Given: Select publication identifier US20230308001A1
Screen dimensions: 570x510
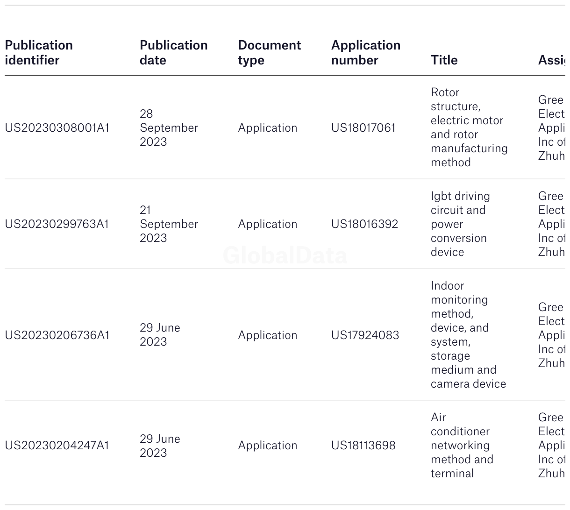Looking at the screenshot, I should (x=57, y=128).
